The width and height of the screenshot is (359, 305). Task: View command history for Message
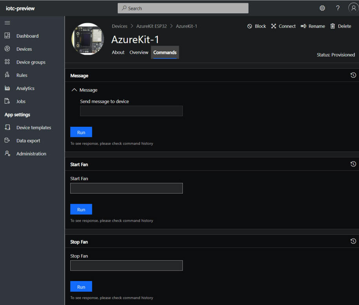click(353, 75)
